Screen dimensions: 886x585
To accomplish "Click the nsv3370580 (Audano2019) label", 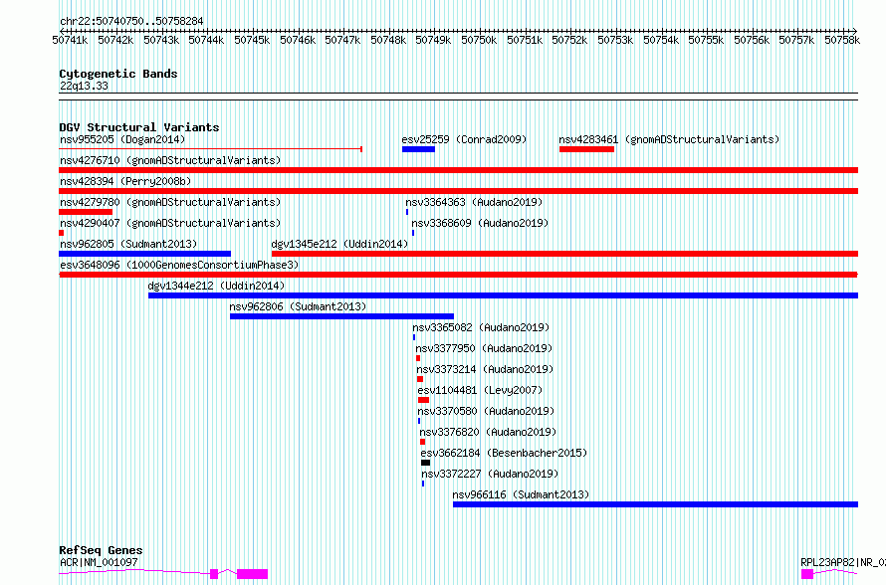I will tap(486, 411).
